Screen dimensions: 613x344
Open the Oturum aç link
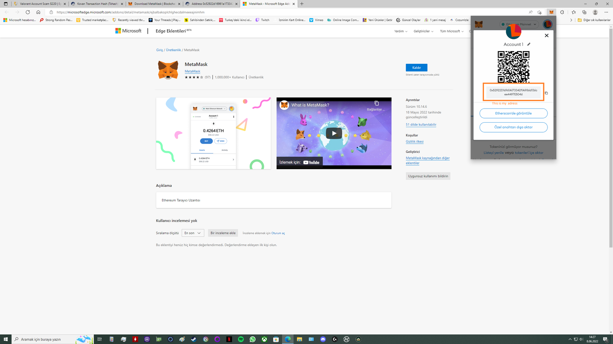278,233
